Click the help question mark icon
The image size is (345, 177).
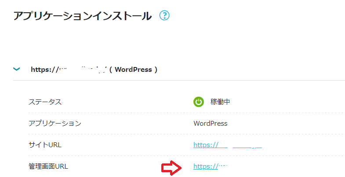164,16
